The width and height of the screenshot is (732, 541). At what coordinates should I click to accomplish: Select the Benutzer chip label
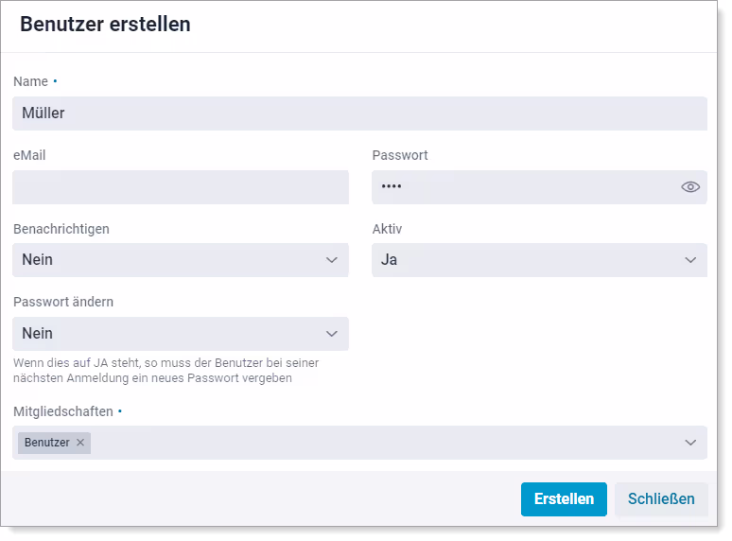[46, 443]
